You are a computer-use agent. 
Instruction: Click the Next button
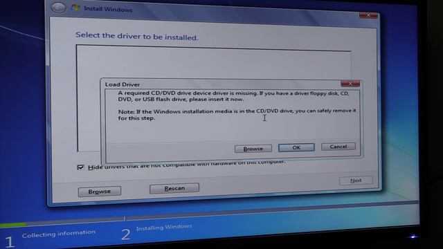(356, 181)
